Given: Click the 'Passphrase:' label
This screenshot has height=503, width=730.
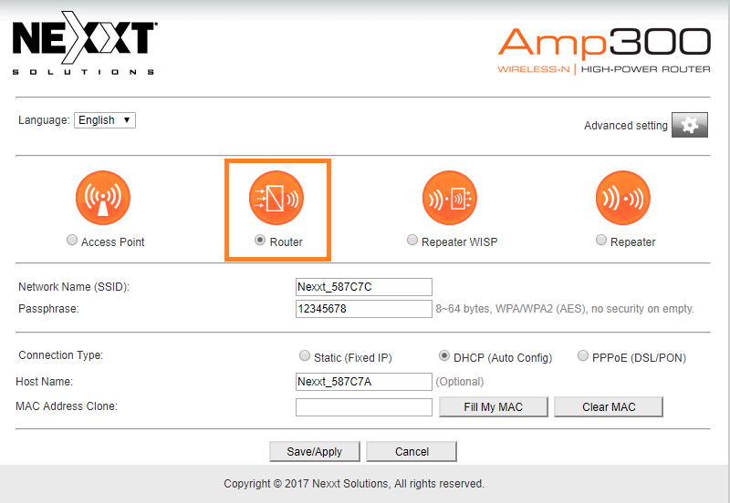Looking at the screenshot, I should (48, 309).
